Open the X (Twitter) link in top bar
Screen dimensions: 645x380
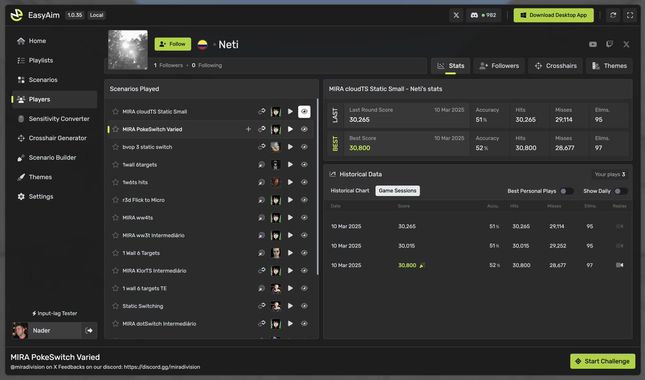(x=456, y=15)
